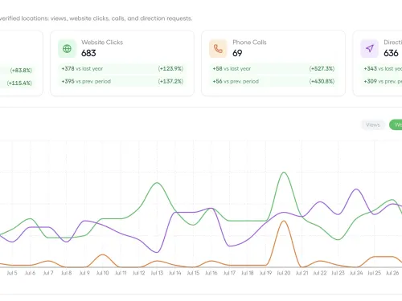The width and height of the screenshot is (402, 301).
Task: Click the orange line peak at Jul 20
Action: 284,222
